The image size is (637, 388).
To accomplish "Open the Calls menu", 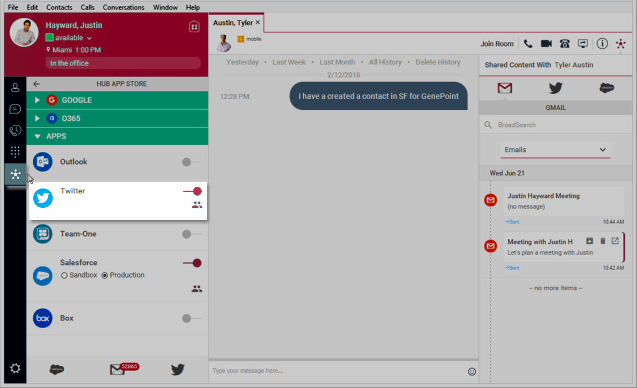I will [88, 7].
